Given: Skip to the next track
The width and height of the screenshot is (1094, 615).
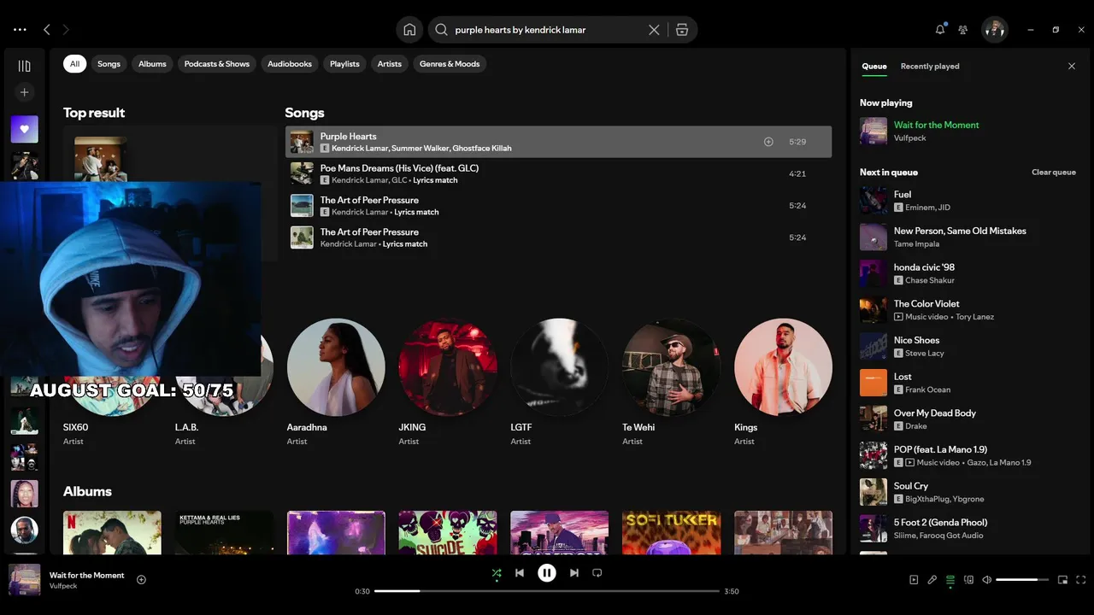Looking at the screenshot, I should point(574,573).
